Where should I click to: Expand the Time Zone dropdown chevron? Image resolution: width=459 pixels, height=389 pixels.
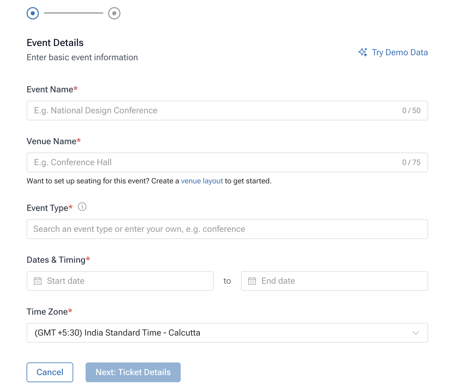(x=416, y=333)
